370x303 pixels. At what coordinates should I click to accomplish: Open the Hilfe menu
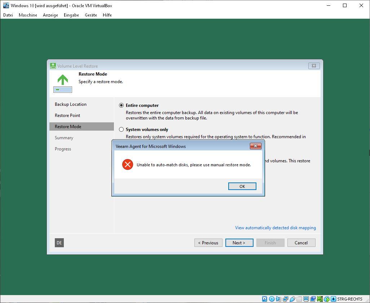107,15
